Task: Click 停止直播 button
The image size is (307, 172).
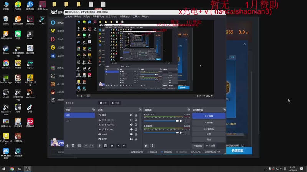Action: point(209,116)
